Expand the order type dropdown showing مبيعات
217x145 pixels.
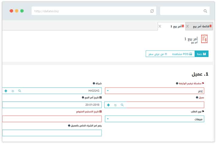coord(154,119)
